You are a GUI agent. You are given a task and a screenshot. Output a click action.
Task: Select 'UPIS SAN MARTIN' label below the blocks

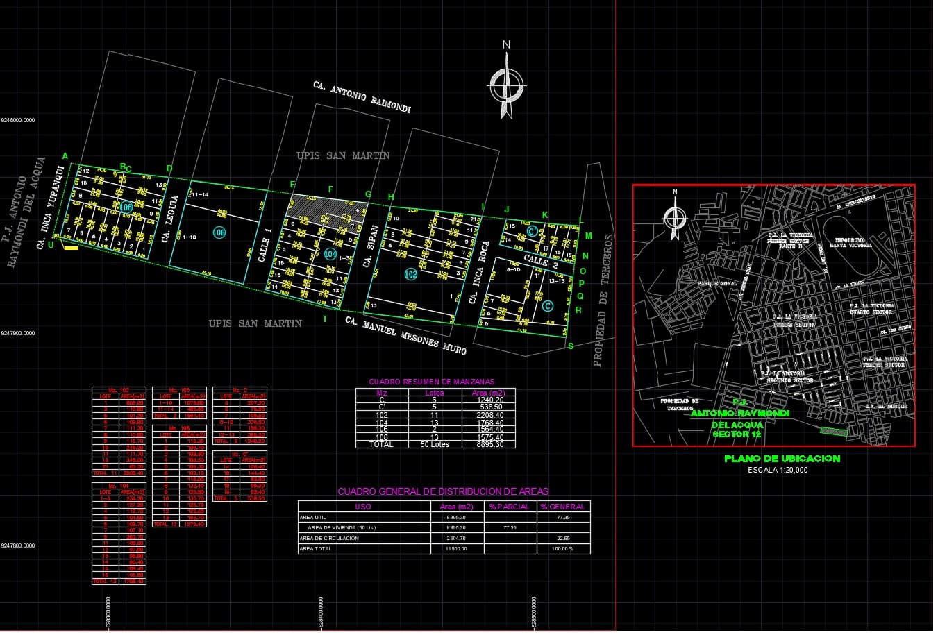coord(255,323)
